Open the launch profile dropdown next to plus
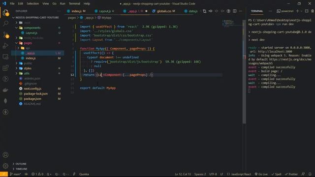Image resolution: width=315 pixels, height=177 pixels. 301,11
